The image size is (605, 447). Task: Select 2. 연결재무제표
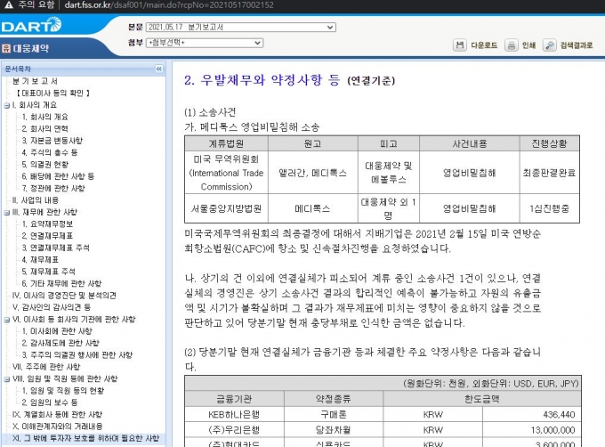point(47,236)
